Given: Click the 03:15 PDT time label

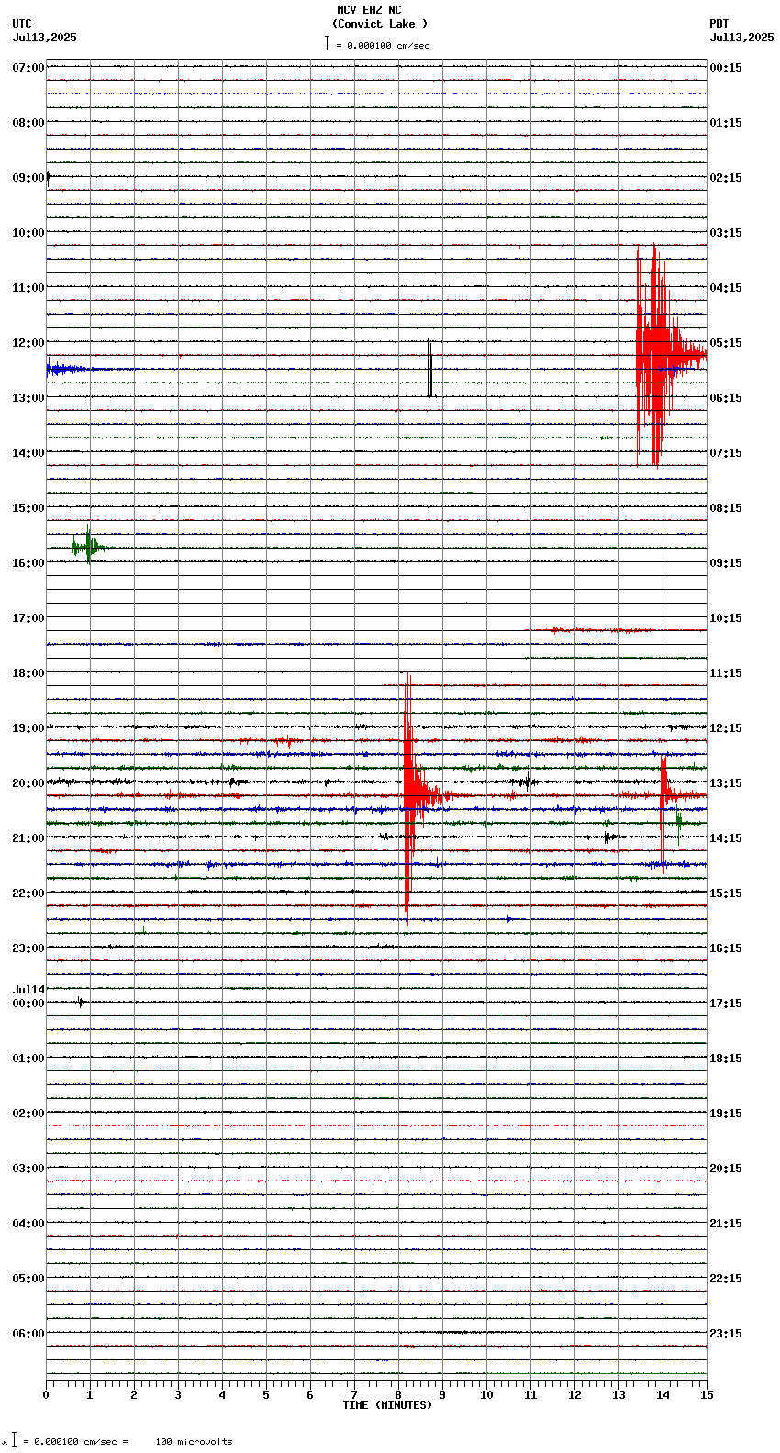Looking at the screenshot, I should pyautogui.click(x=726, y=233).
